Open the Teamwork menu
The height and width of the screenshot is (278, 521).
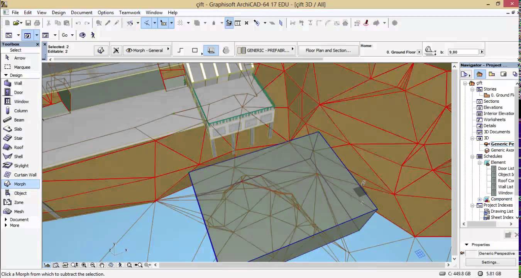pyautogui.click(x=130, y=12)
